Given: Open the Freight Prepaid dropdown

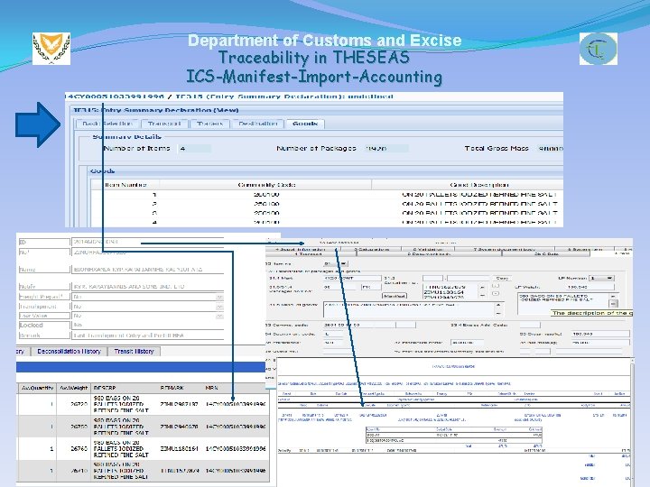Looking at the screenshot, I should (219, 297).
